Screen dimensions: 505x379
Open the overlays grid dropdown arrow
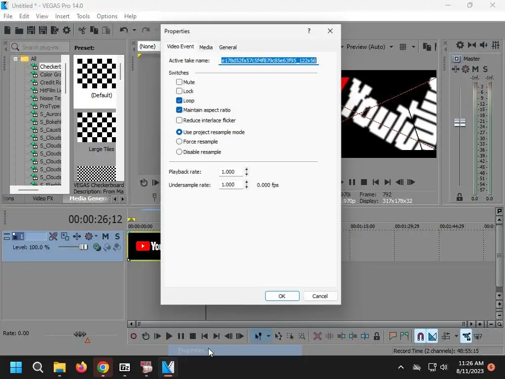(x=413, y=47)
